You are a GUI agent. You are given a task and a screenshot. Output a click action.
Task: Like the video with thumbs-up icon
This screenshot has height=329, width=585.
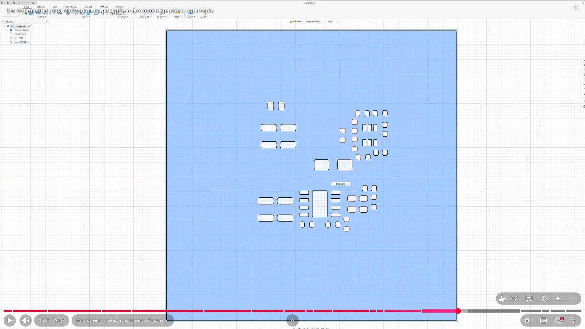tap(502, 299)
